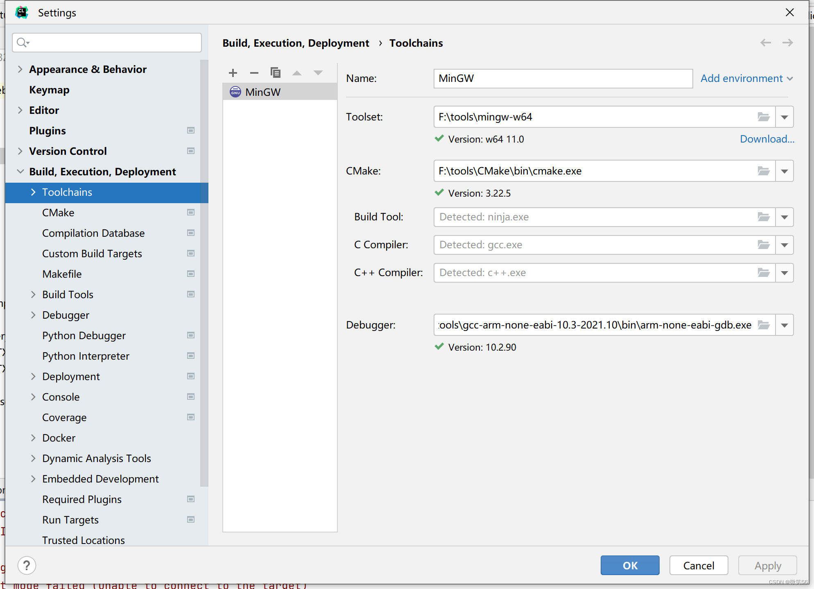Click the add toolchain plus icon
The height and width of the screenshot is (589, 814).
click(233, 73)
